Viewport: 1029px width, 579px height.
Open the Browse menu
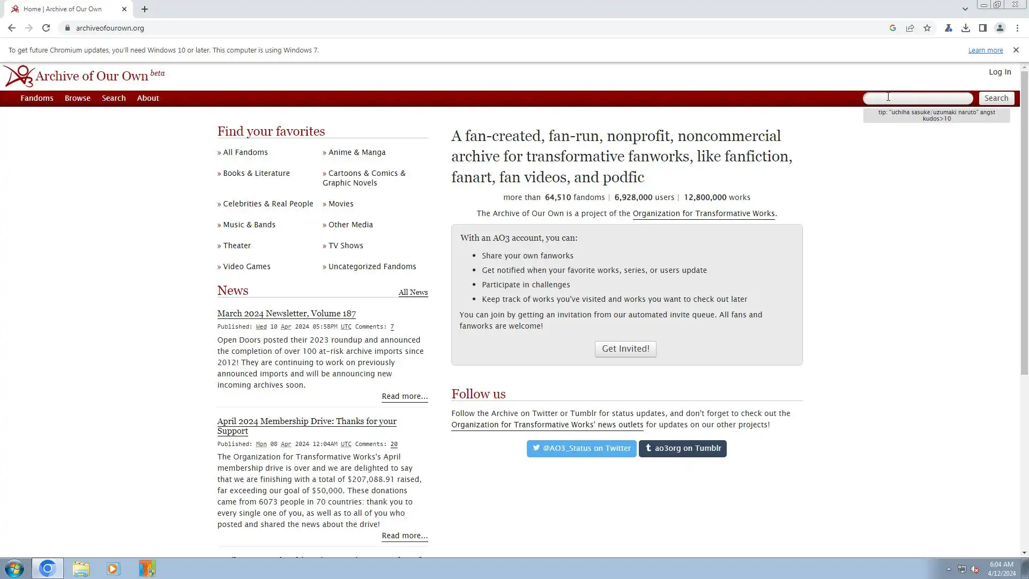coord(78,98)
